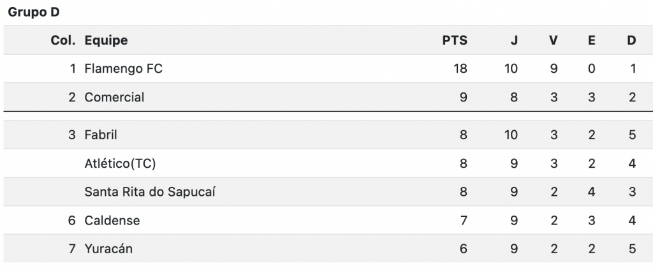Click the Comercial team name
Image resolution: width=653 pixels, height=273 pixels.
click(x=115, y=97)
